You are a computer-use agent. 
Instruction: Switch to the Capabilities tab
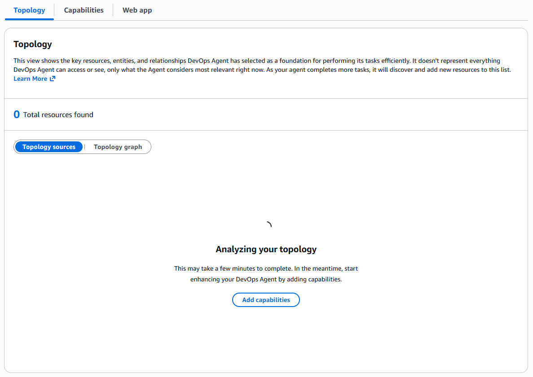pos(84,10)
